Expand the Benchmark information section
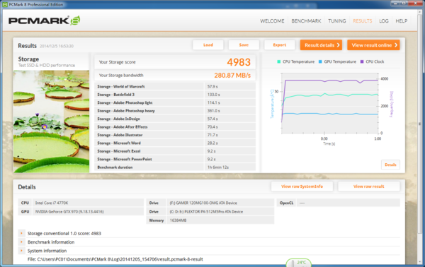 (x=21, y=242)
